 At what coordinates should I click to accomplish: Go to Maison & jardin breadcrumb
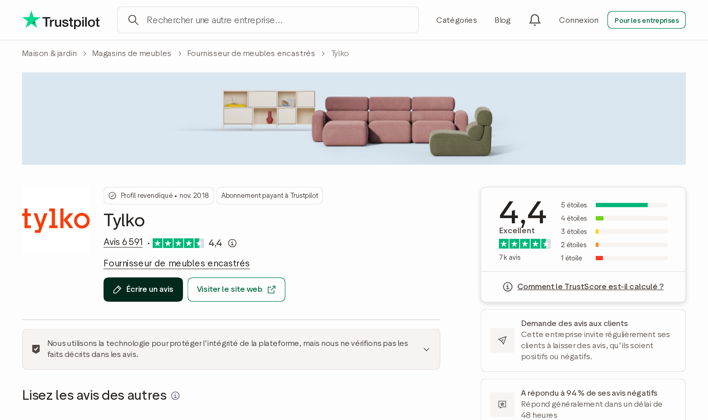click(x=49, y=53)
